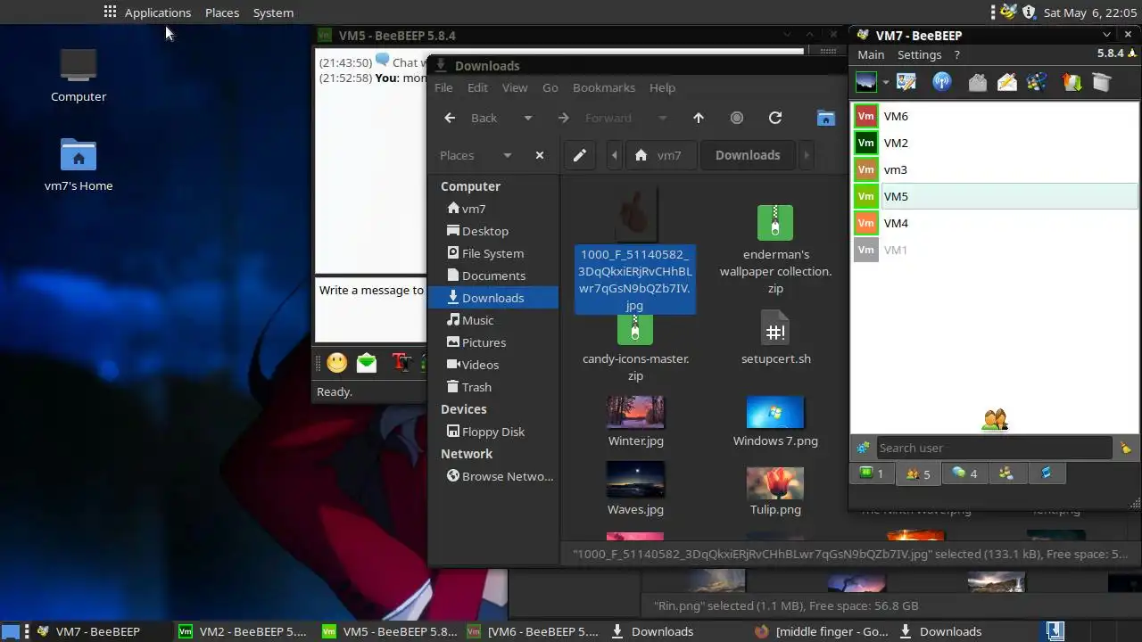Click the font TT icon in VM5 chat
1142x642 pixels.
click(401, 362)
